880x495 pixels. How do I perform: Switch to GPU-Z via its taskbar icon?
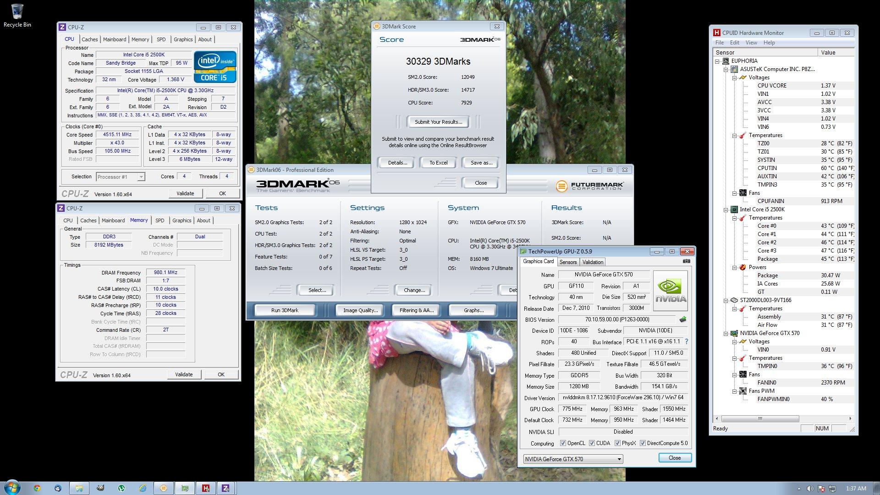tap(185, 488)
